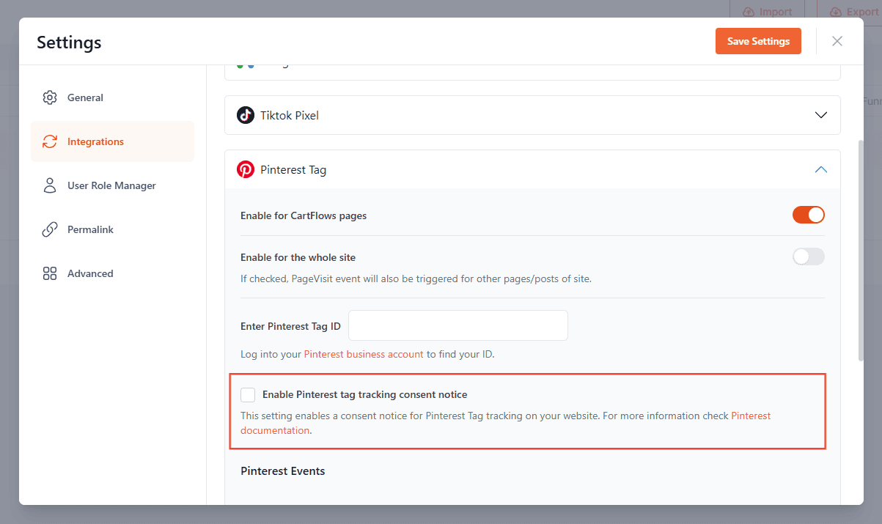Screen dimensions: 882x524
Task: Open the Advanced settings tab
Action: 90,273
